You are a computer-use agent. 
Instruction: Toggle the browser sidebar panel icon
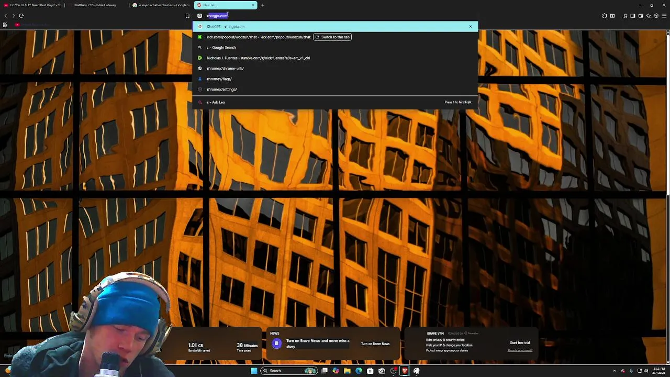pyautogui.click(x=633, y=16)
